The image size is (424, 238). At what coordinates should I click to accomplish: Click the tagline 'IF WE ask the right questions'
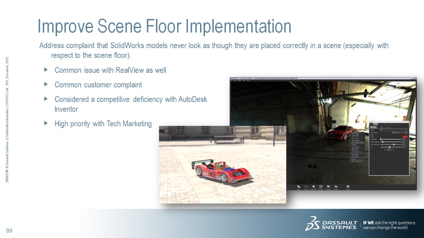pos(389,223)
